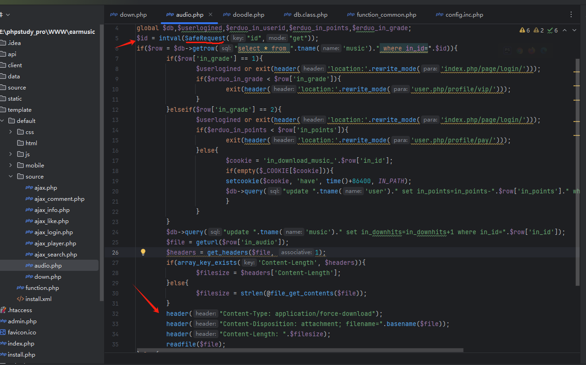Open ajax_player.php in project tree

55,243
